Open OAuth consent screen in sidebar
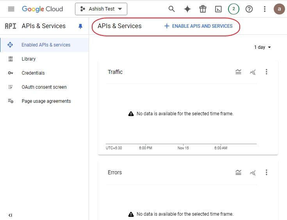This screenshot has width=287, height=220. (x=45, y=87)
